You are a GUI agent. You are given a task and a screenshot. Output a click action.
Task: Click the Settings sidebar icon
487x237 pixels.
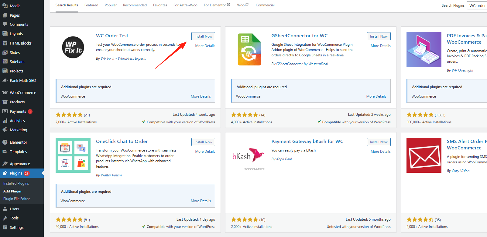click(x=5, y=227)
